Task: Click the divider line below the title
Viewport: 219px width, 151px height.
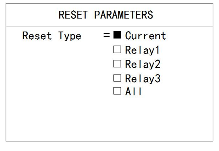Action: coord(109,26)
